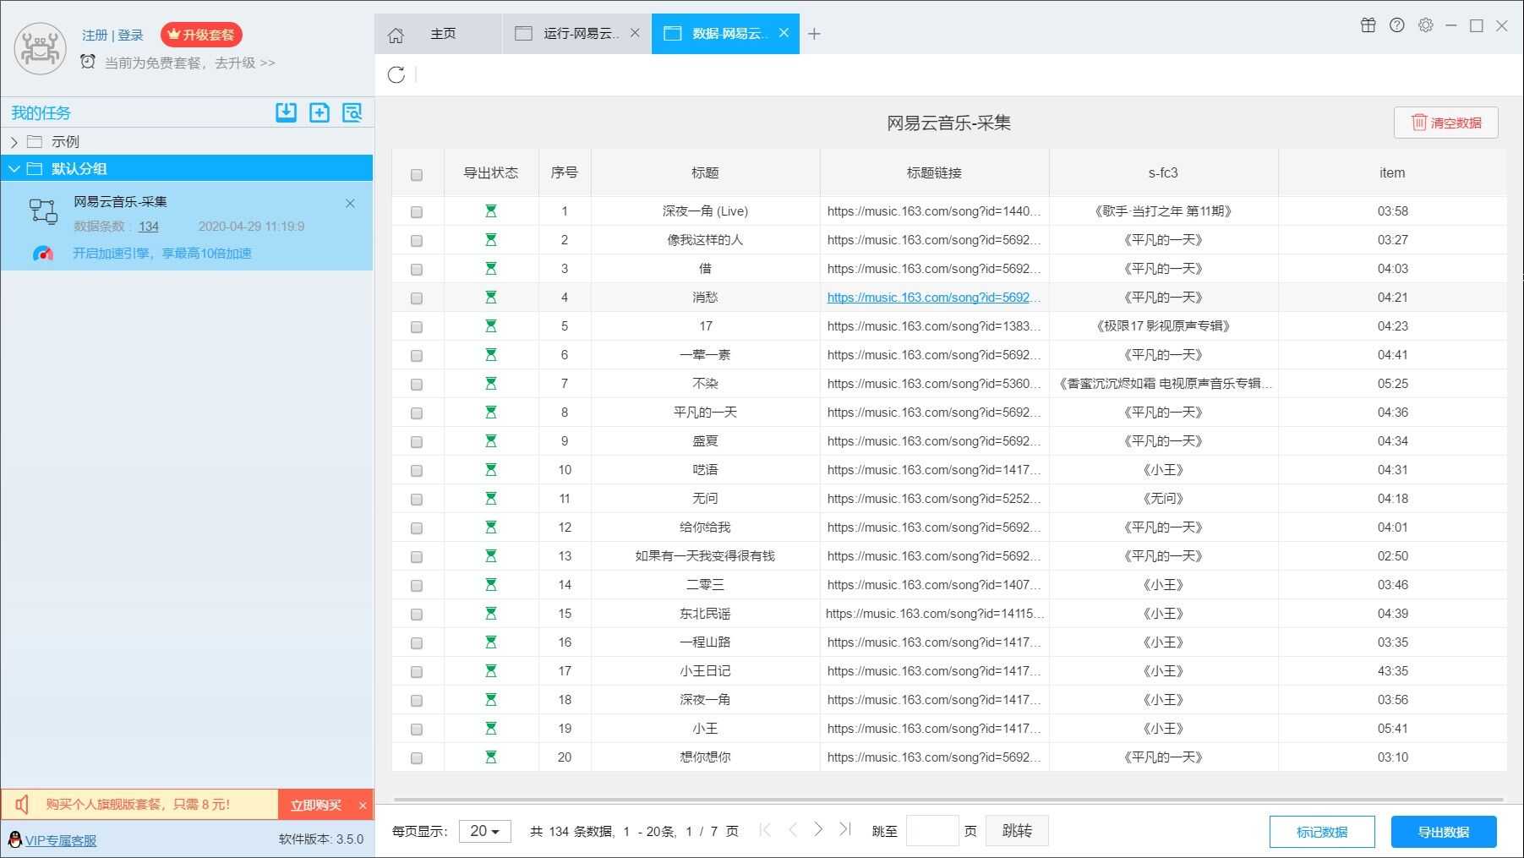Click the 升级套餐 button
1524x858 pixels.
(201, 35)
